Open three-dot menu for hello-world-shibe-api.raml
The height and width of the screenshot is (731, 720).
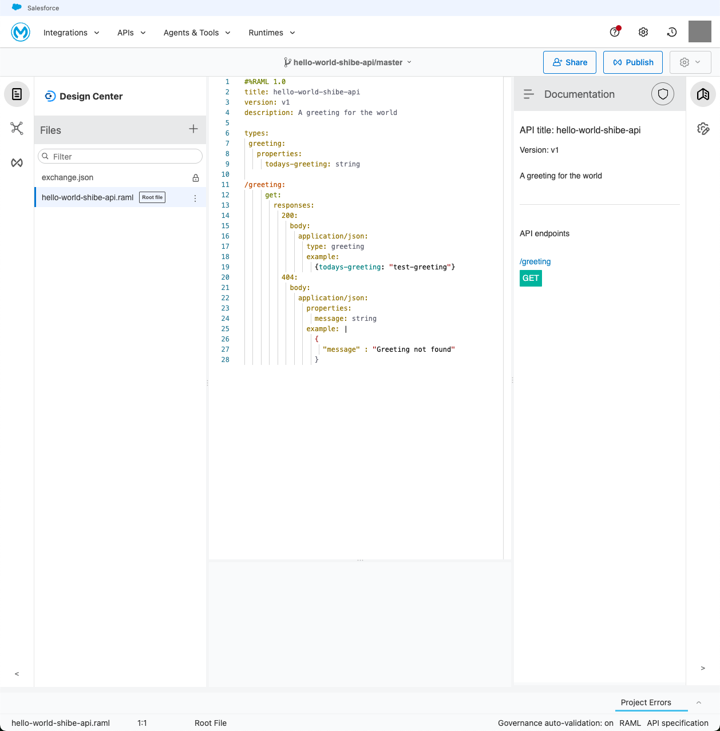pyautogui.click(x=195, y=198)
